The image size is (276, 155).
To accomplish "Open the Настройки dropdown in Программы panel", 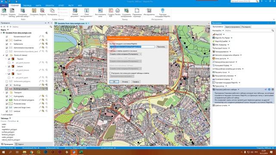I will click(218, 31).
